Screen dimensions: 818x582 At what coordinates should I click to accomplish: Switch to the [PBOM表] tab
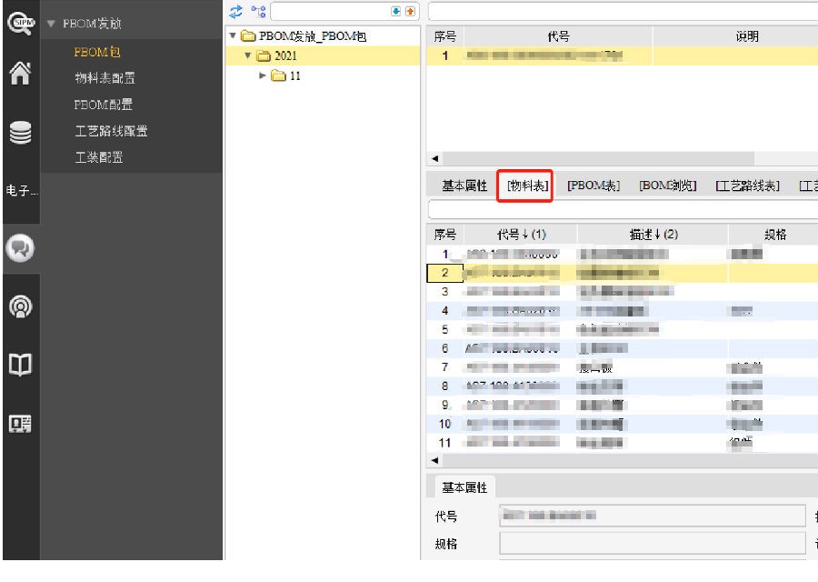click(x=593, y=186)
